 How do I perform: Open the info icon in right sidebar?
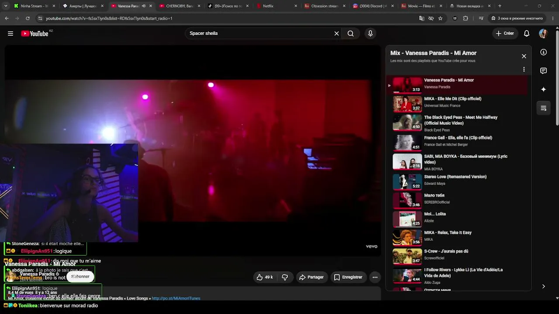pyautogui.click(x=544, y=52)
